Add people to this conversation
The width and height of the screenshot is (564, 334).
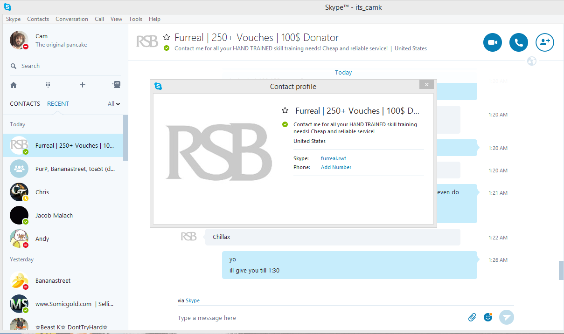click(x=544, y=42)
